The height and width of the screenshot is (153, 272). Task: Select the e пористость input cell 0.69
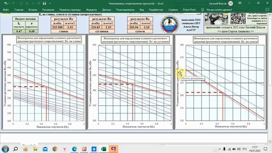(x=32, y=31)
